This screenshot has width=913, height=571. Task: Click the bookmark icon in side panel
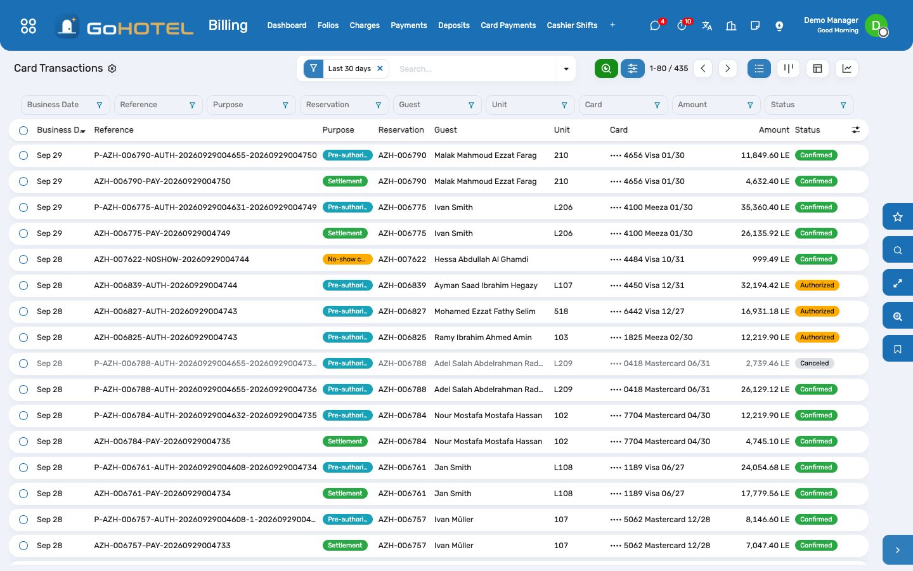[x=898, y=349]
